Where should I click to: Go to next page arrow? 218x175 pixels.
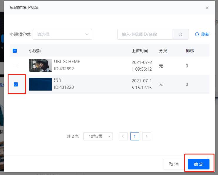[147, 136]
